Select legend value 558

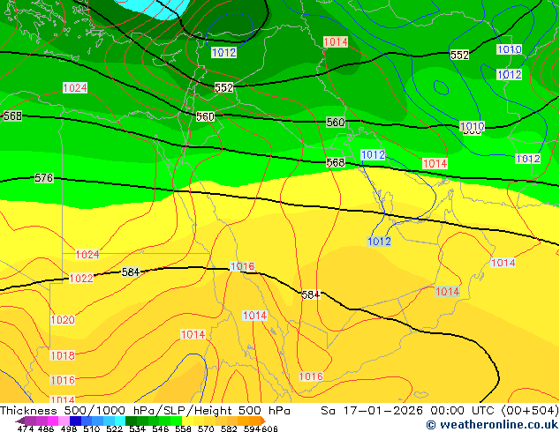183,428
